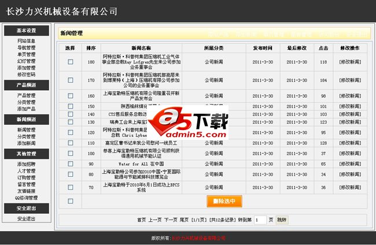Click the 新闻名称 column header
The image size is (376, 245).
point(141,48)
